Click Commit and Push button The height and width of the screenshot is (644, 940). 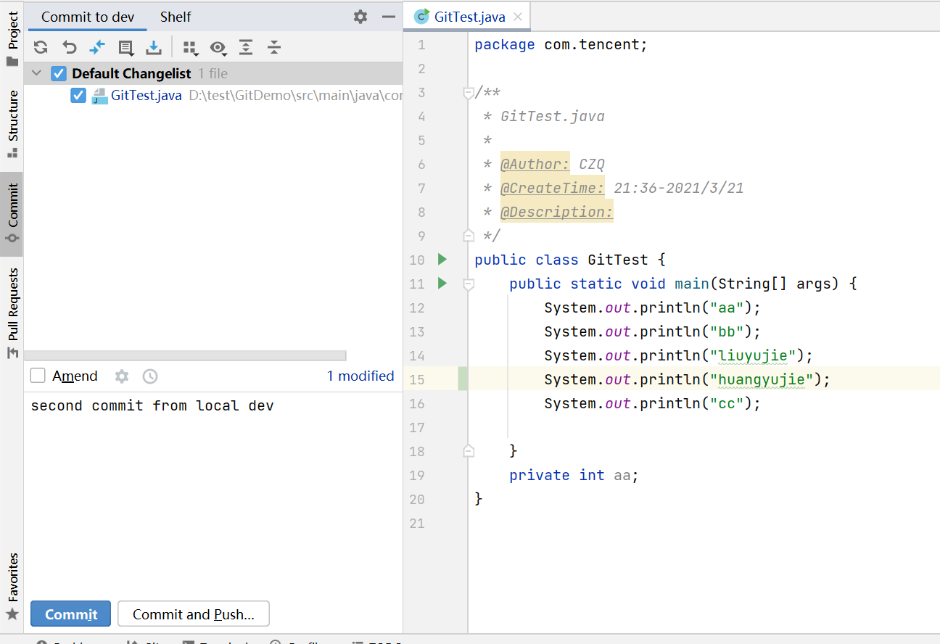coord(194,614)
